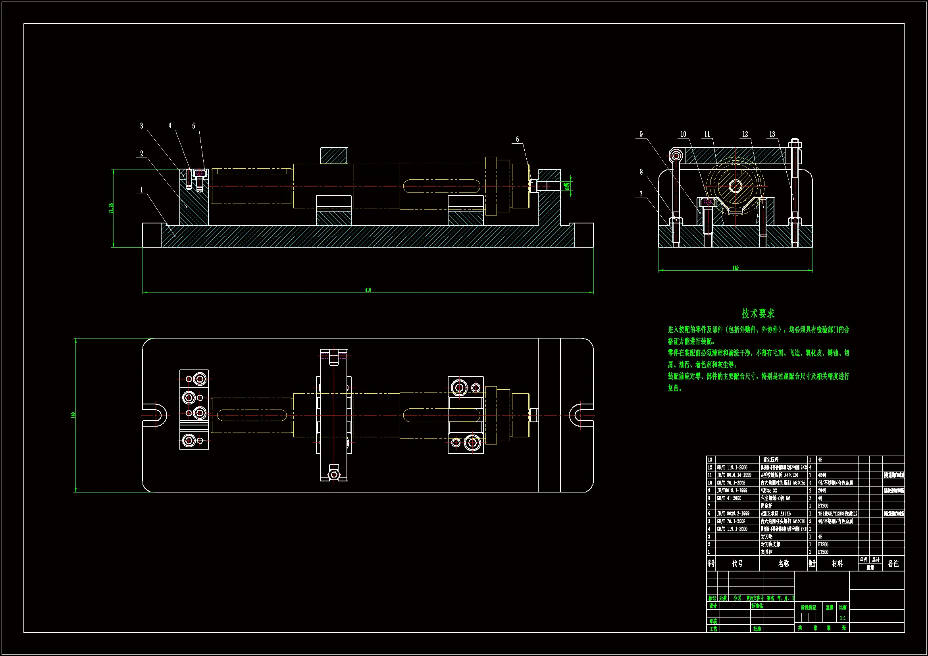Select the JB/T 8010.14-1999 code cell
Image resolution: width=928 pixels, height=656 pixels.
point(734,475)
